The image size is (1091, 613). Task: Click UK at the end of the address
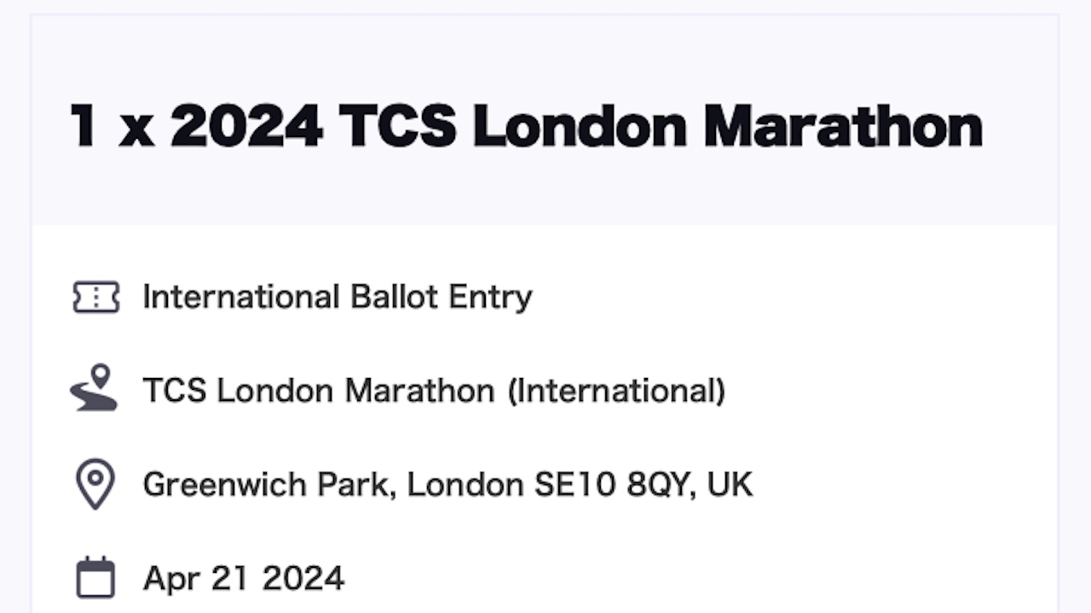[730, 484]
